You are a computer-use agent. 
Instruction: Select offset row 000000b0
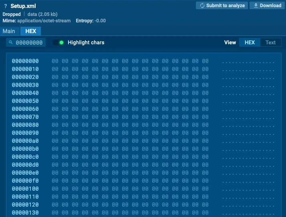[x=25, y=149]
